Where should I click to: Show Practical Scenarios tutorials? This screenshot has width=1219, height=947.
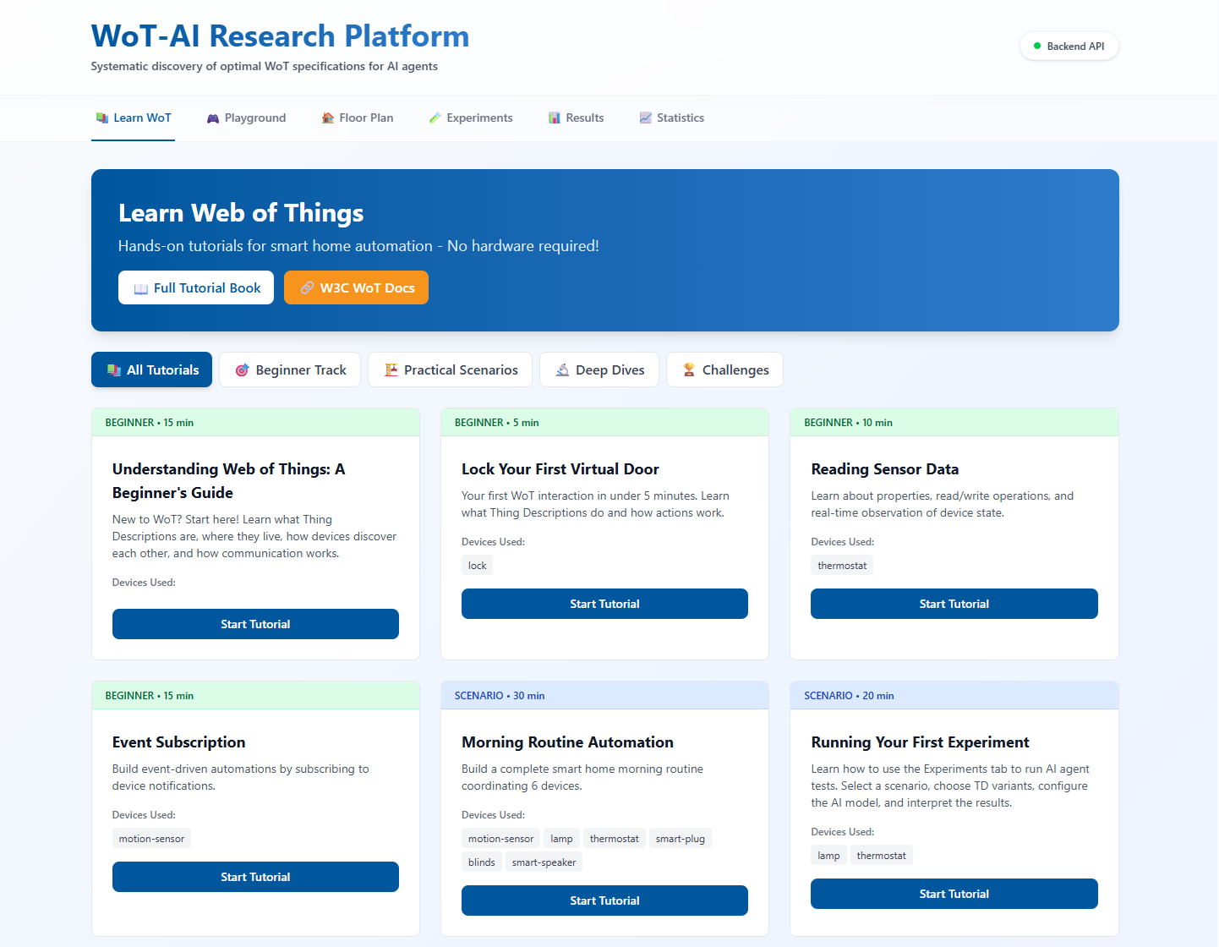point(450,370)
